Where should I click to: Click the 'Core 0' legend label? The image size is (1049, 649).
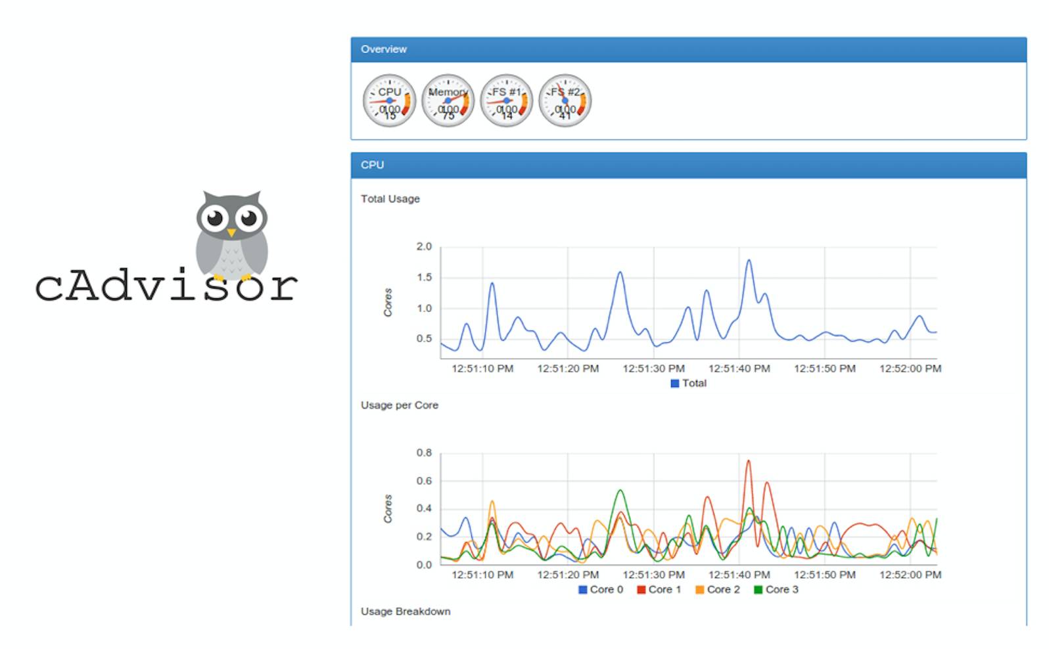coord(607,590)
